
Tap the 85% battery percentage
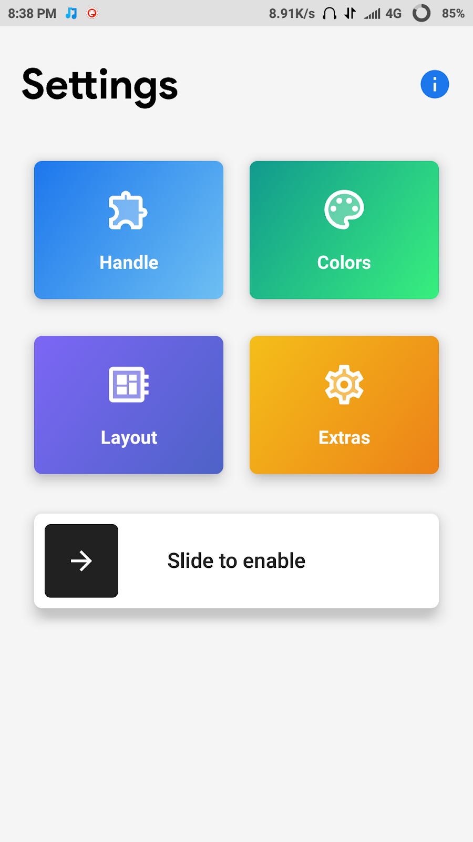pyautogui.click(x=453, y=13)
